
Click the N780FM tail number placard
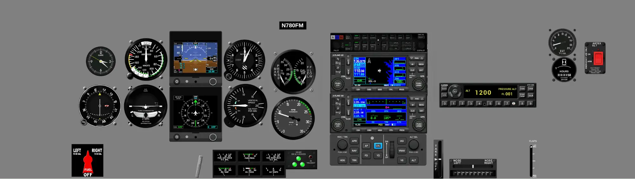tap(293, 25)
